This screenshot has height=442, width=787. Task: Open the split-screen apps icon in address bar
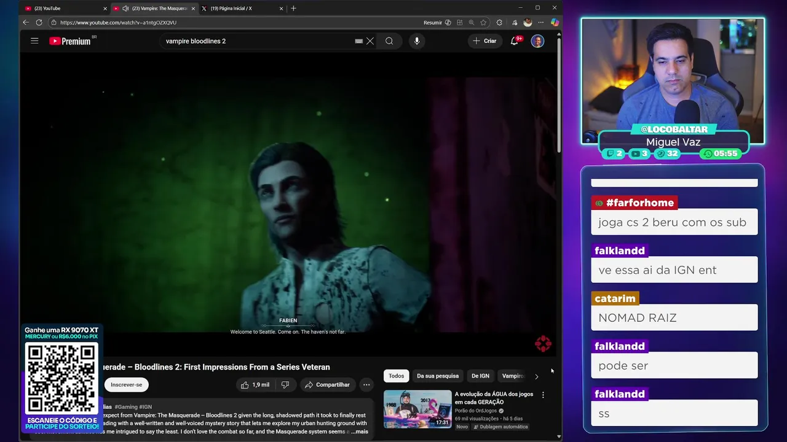click(x=459, y=23)
